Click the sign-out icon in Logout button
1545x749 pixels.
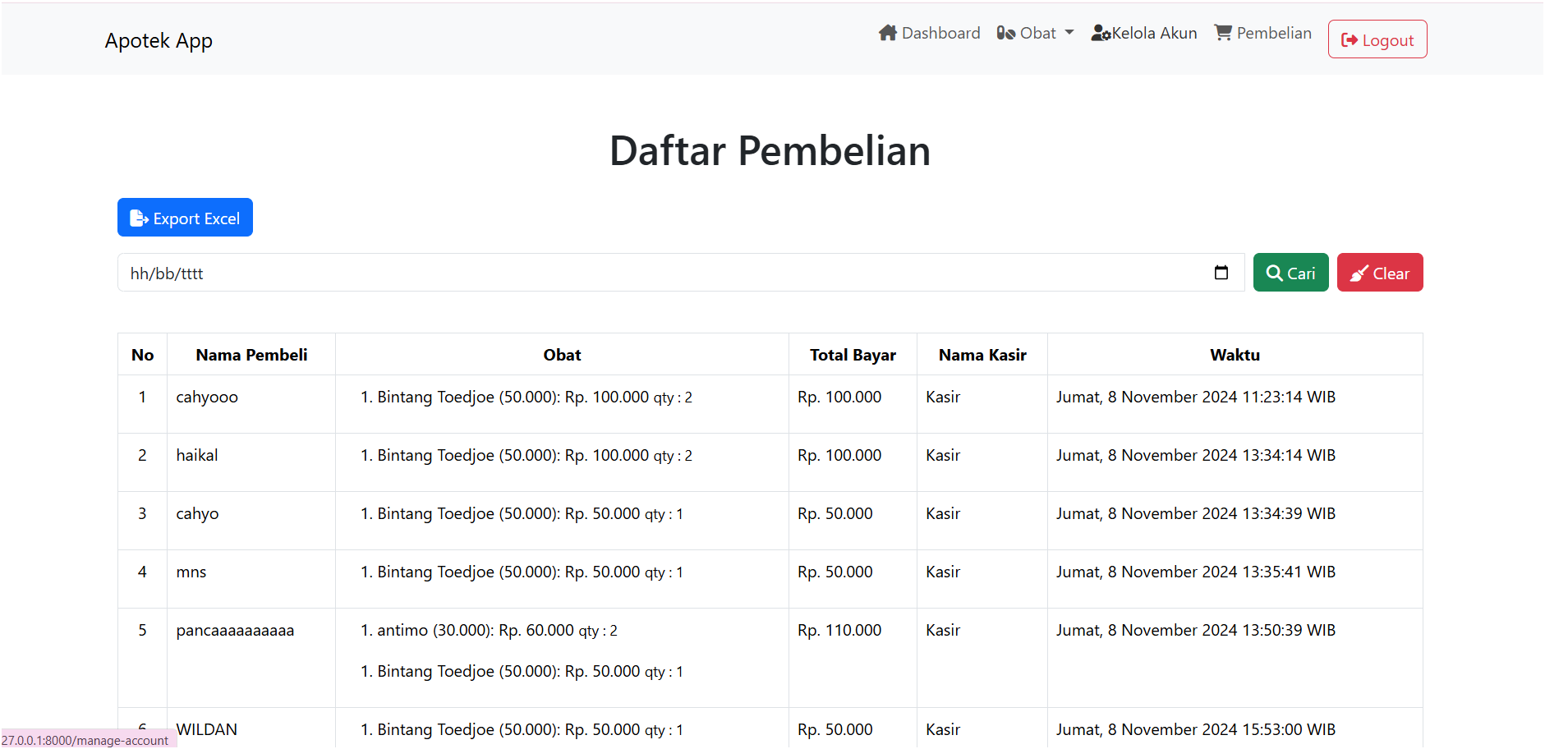click(1349, 40)
